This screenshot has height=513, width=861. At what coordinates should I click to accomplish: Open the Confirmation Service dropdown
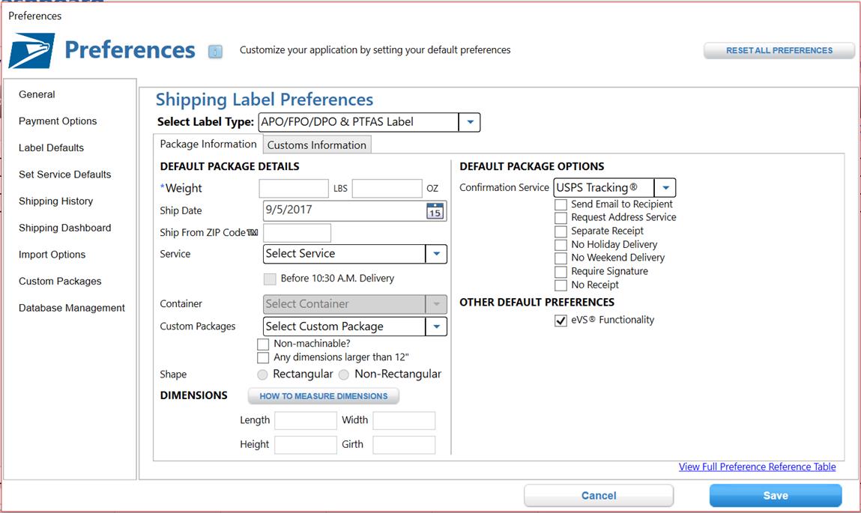point(665,188)
